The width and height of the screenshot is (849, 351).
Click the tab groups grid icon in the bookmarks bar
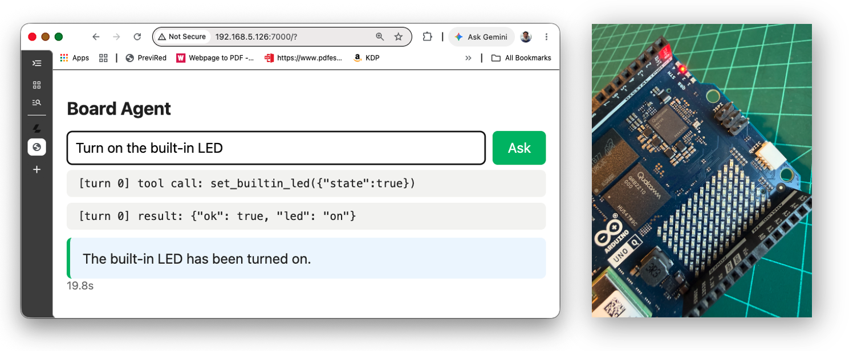click(x=103, y=58)
